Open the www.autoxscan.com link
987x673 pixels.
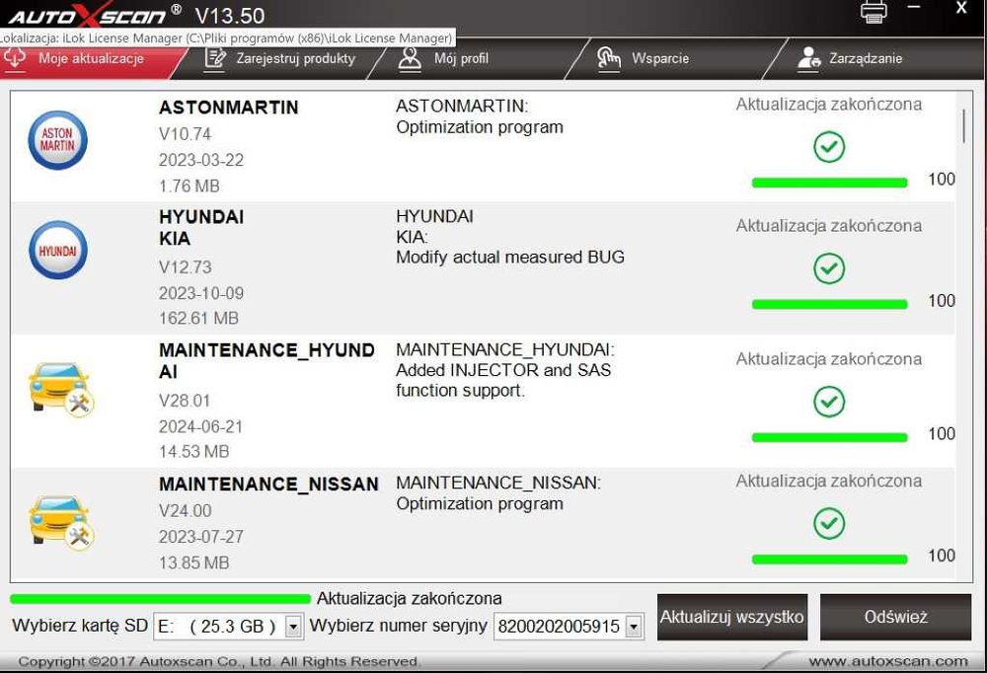888,662
